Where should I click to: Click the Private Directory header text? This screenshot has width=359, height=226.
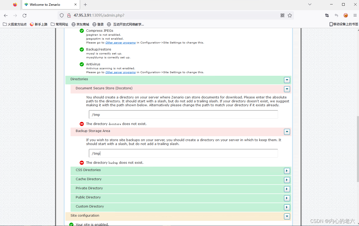pyautogui.click(x=89, y=188)
